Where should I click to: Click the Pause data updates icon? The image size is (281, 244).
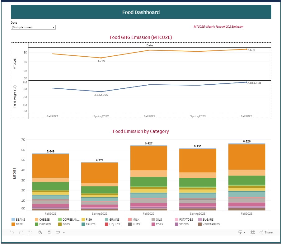pos(49,232)
